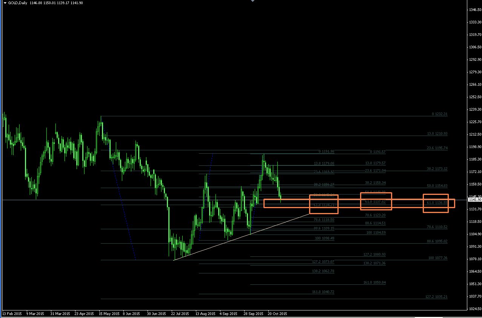Click the 161.8 1040.72 Fibonacci level
The width and height of the screenshot is (482, 318).
click(323, 292)
